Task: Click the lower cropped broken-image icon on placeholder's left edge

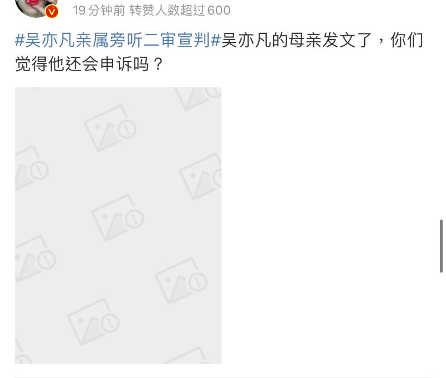Action: [36, 259]
